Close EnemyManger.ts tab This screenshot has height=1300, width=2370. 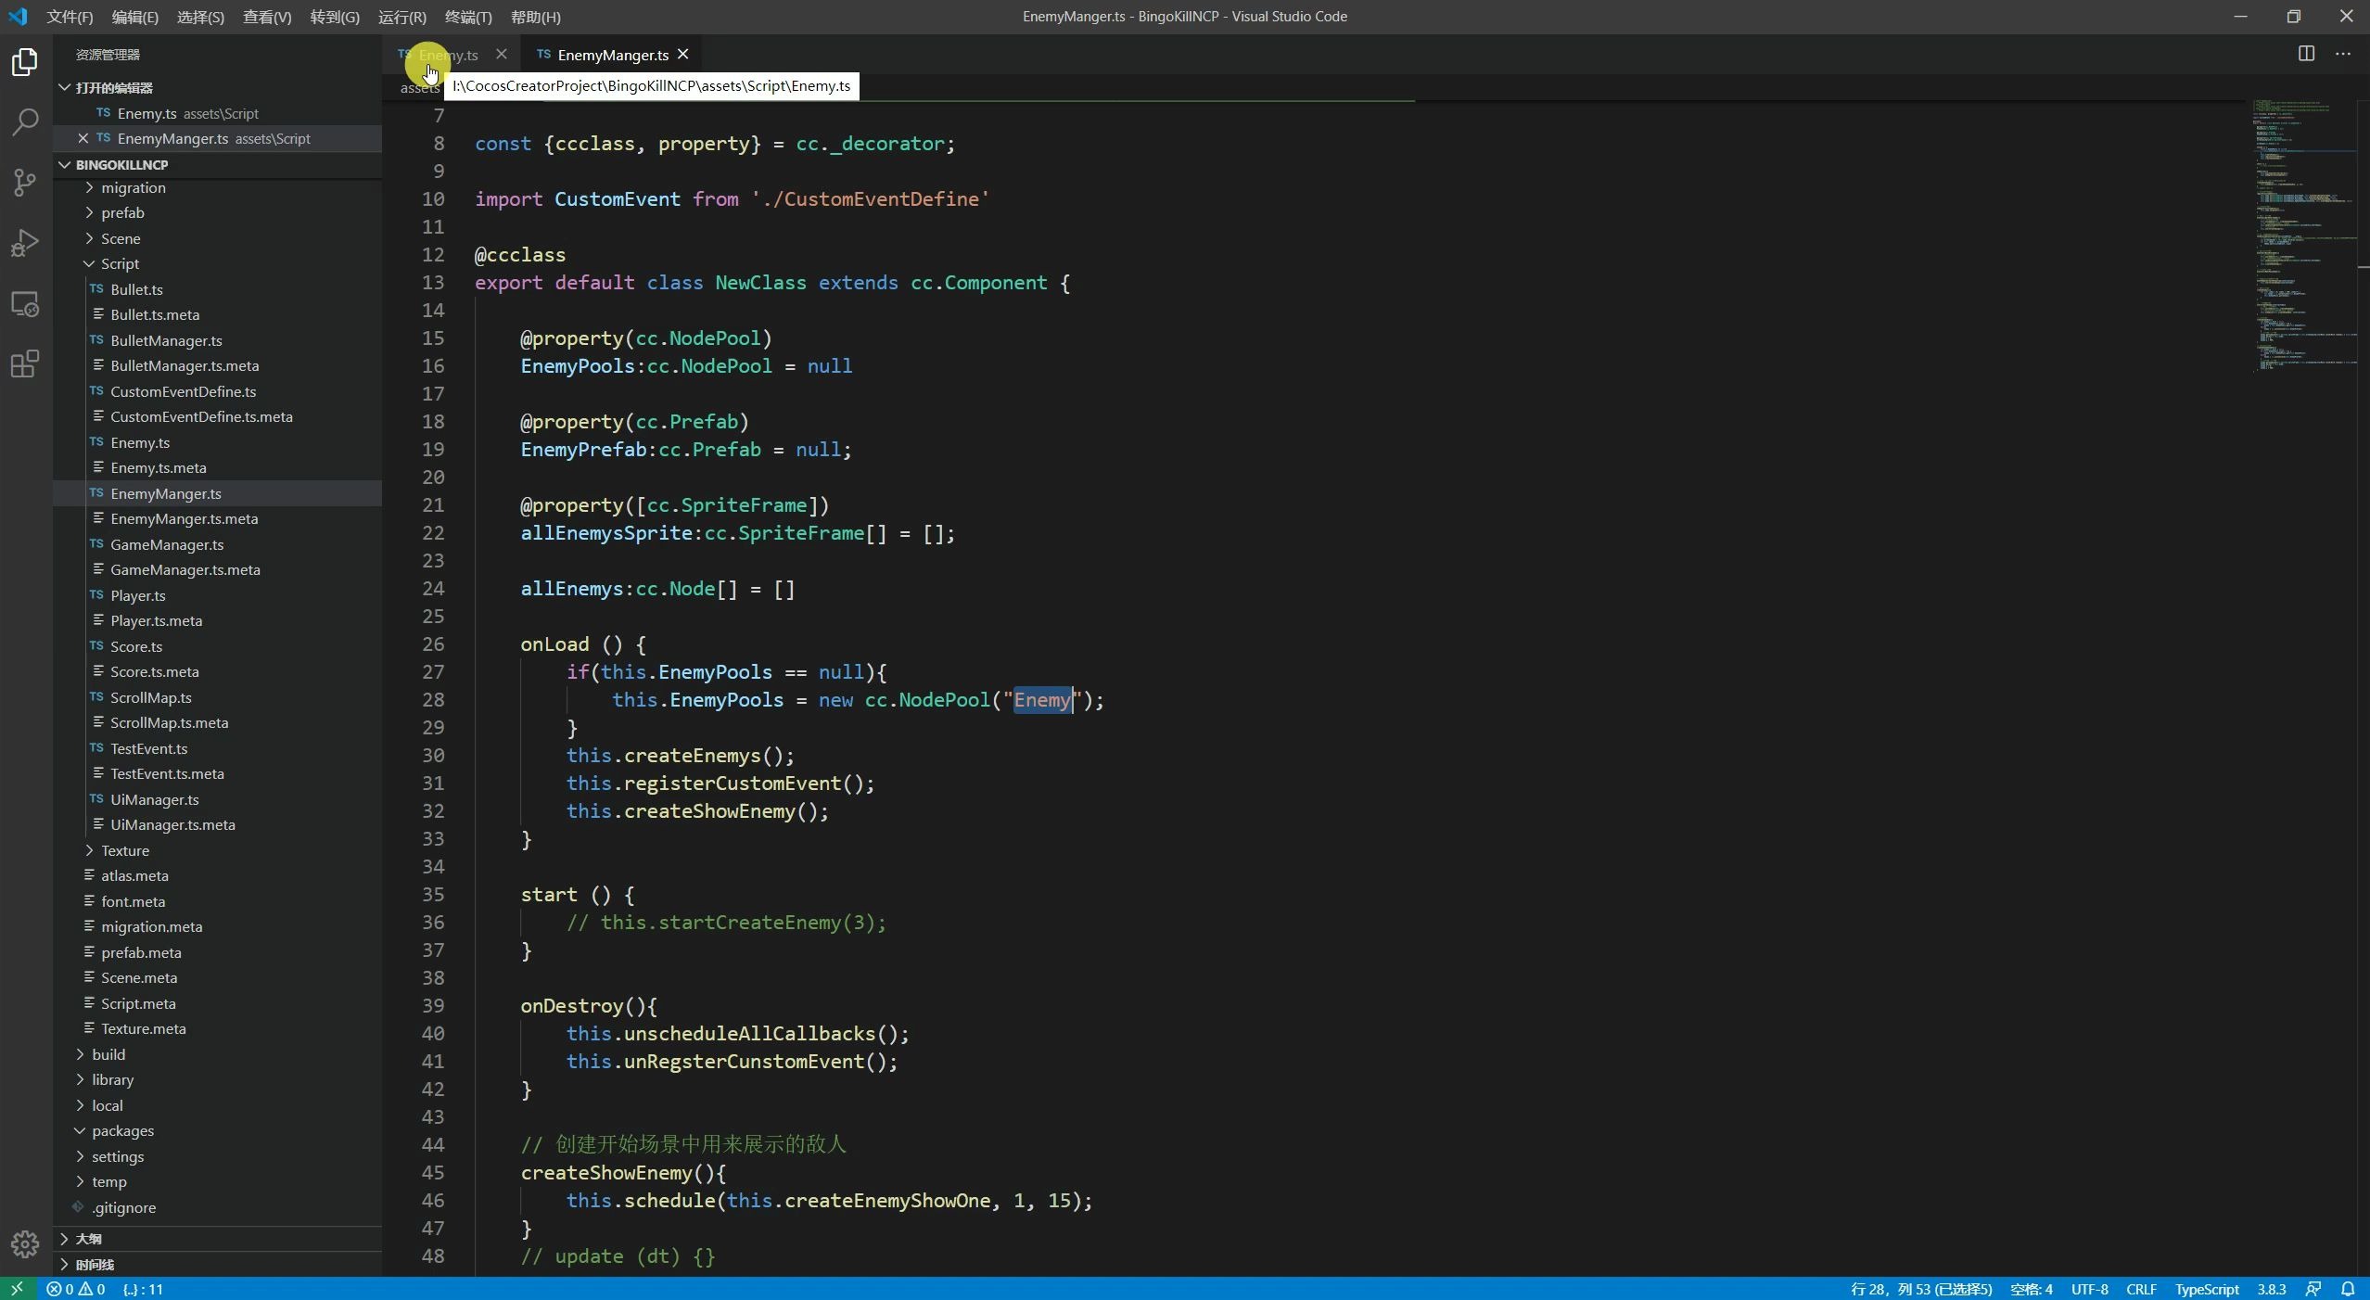point(683,53)
